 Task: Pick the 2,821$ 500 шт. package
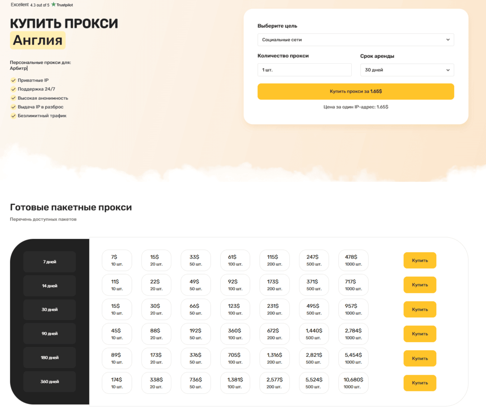tap(314, 358)
